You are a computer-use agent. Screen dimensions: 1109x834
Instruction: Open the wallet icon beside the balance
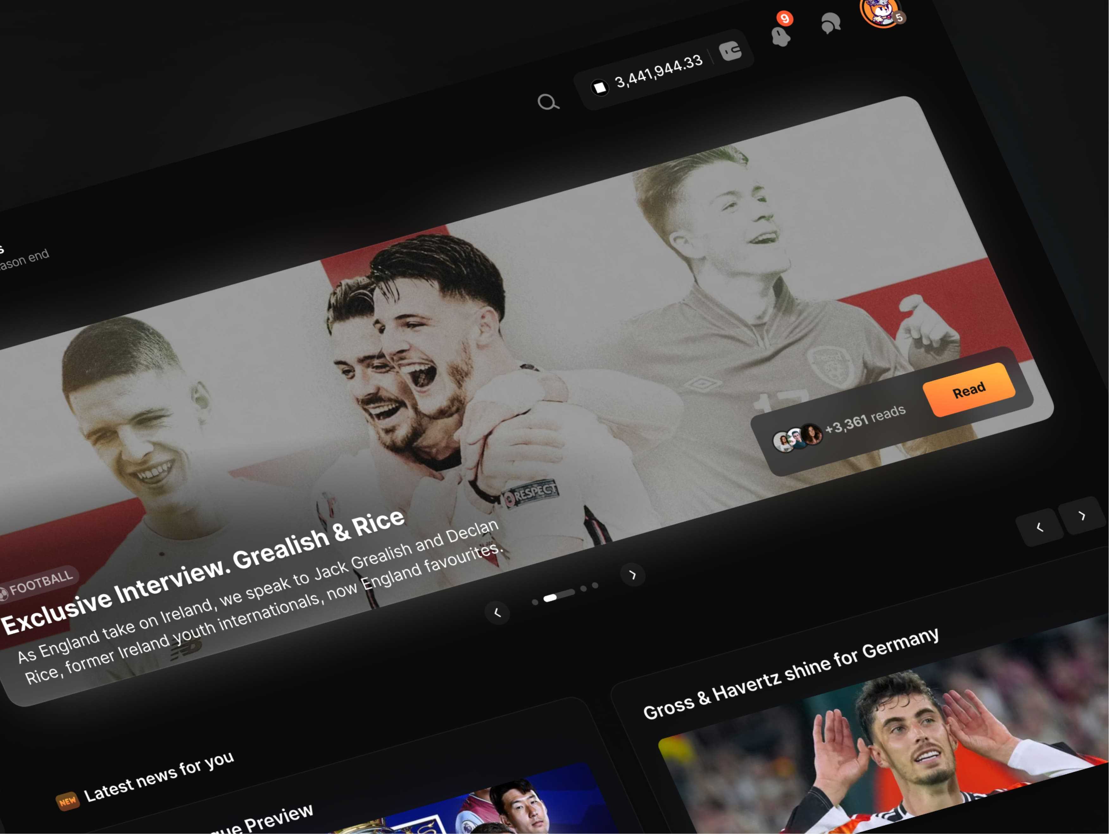(730, 51)
